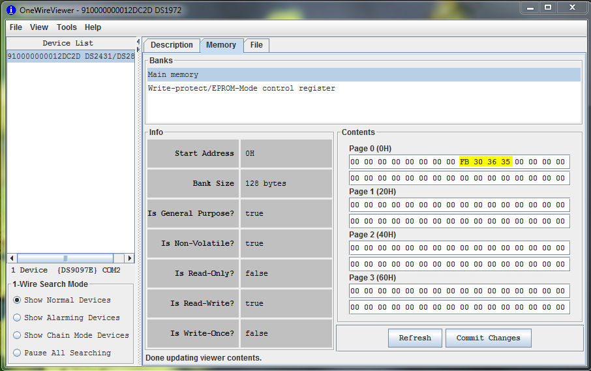Image resolution: width=591 pixels, height=371 pixels.
Task: Click second hex row under Page 3 (60H)
Action: coord(459,307)
